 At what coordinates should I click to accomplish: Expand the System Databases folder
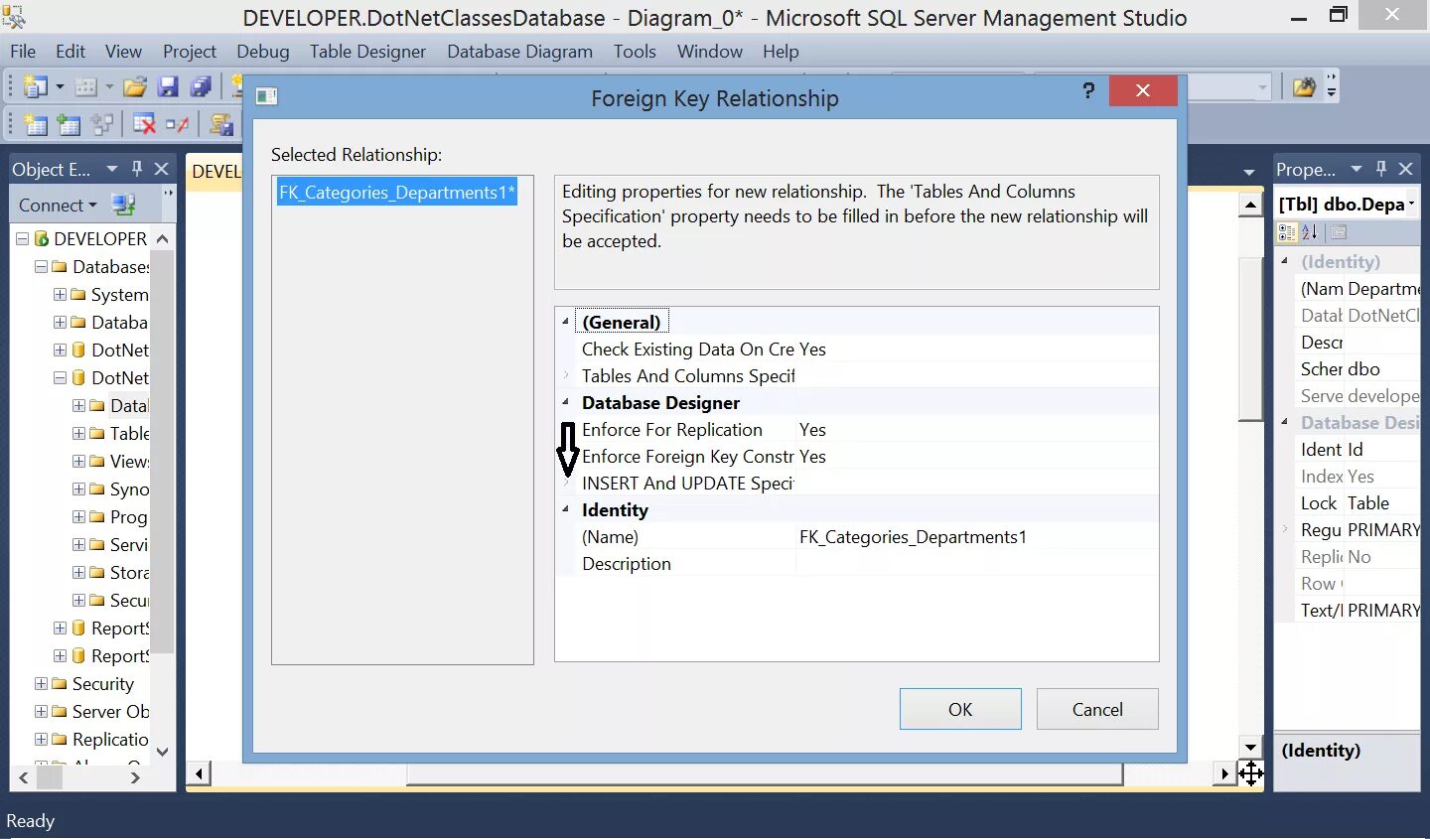[60, 294]
